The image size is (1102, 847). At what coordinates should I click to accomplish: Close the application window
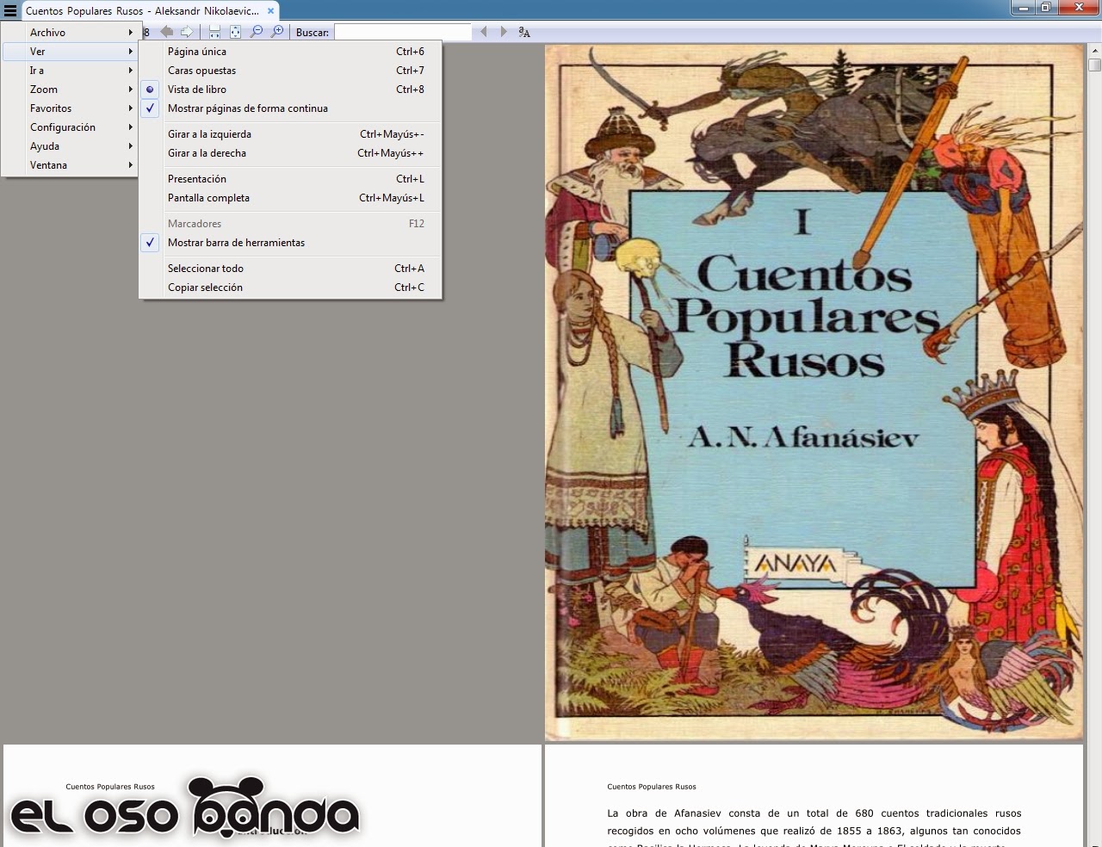tap(1079, 8)
